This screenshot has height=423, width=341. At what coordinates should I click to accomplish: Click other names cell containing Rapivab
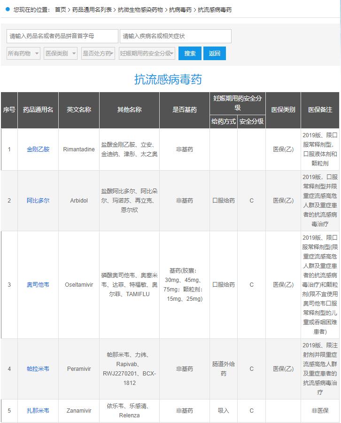click(129, 369)
